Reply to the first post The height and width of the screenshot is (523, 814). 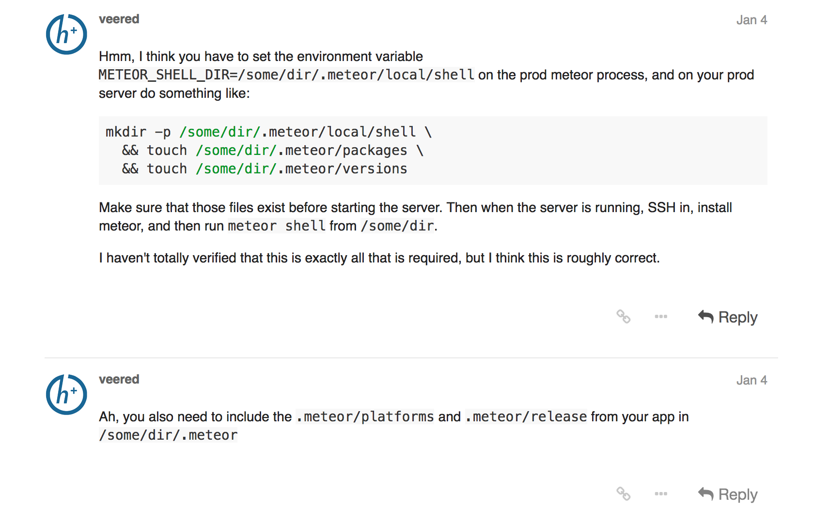(x=728, y=317)
